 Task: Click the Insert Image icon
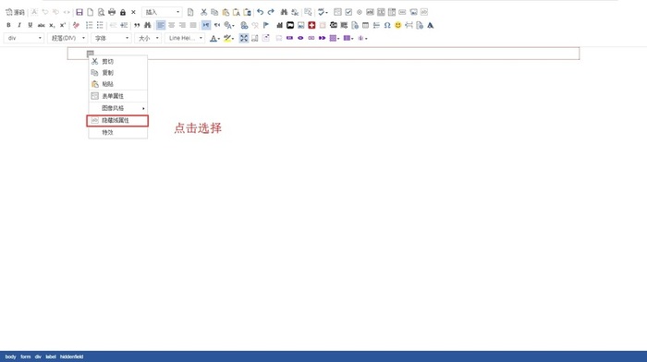click(300, 25)
